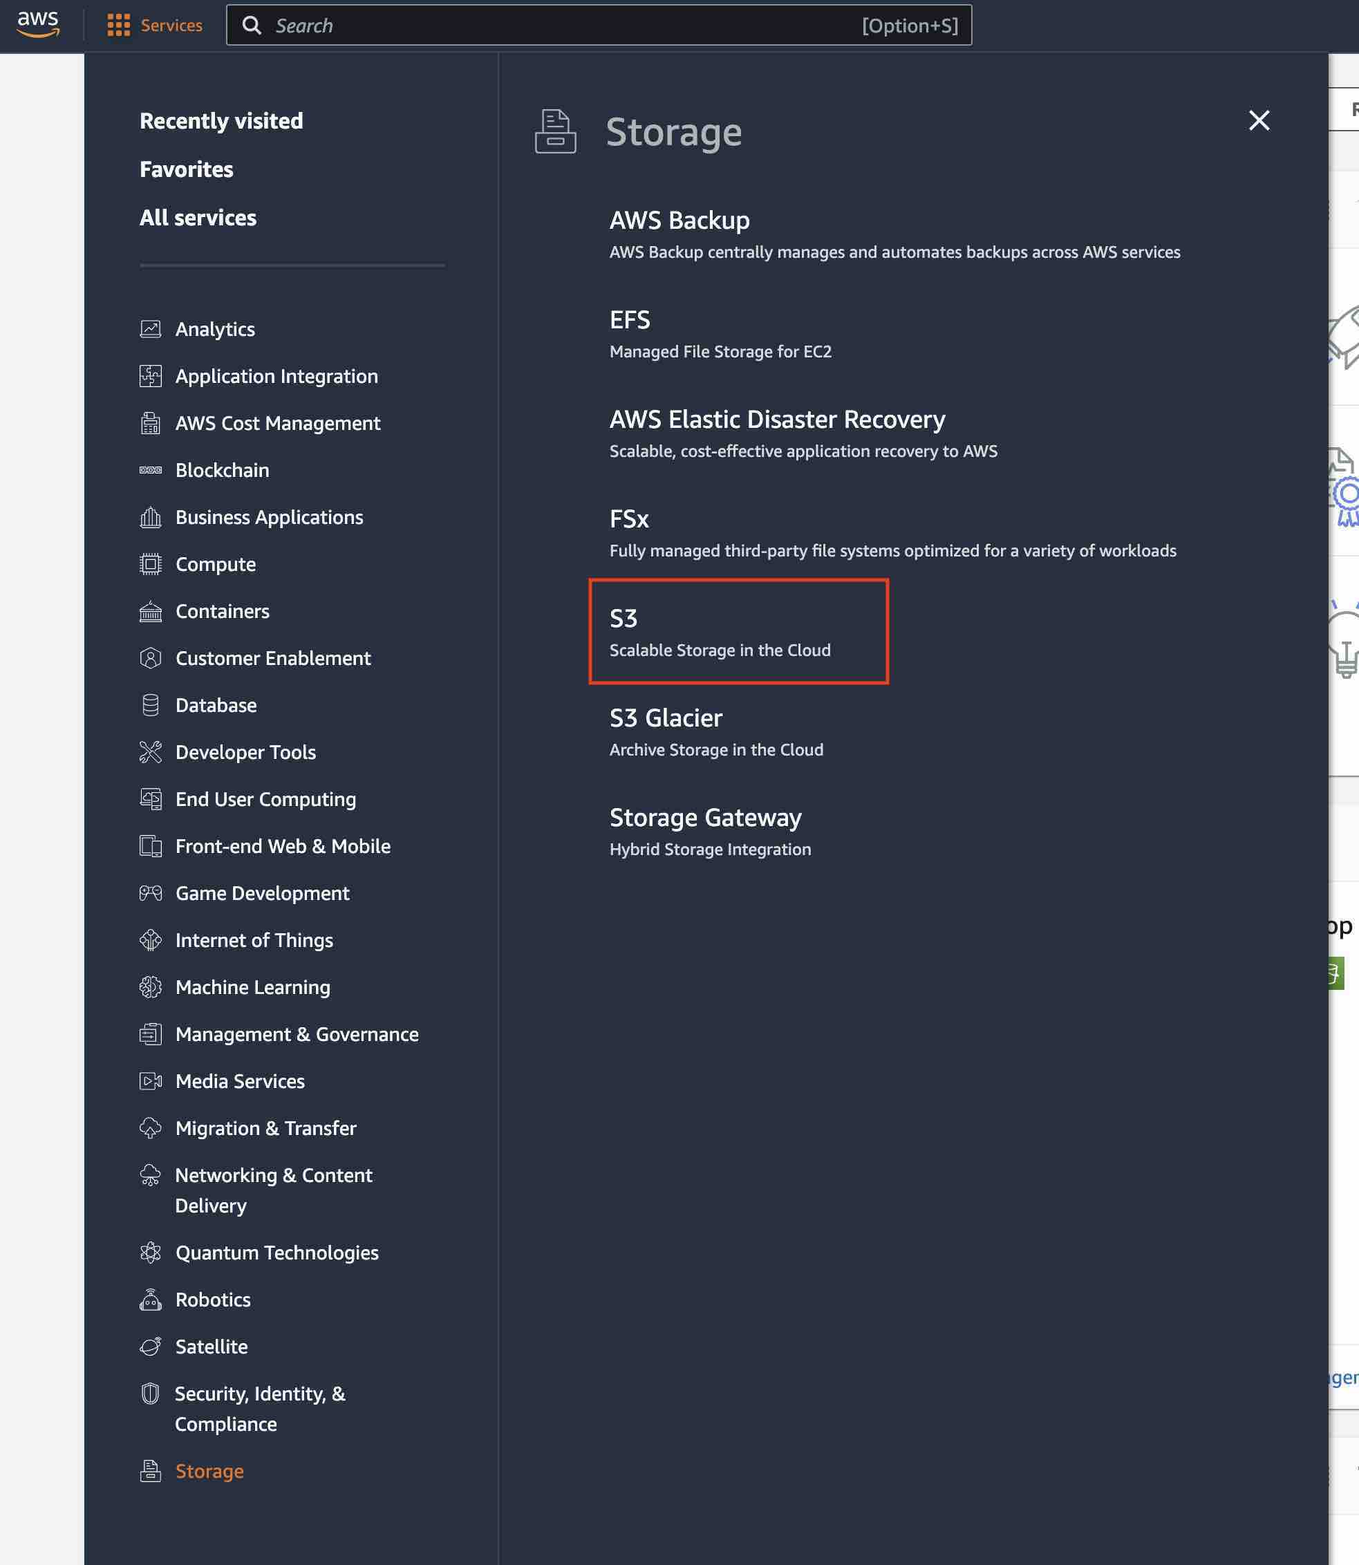Show Favorites services list

186,169
